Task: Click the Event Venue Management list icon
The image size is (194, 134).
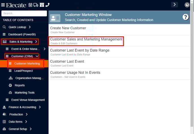Action: tap(7, 100)
